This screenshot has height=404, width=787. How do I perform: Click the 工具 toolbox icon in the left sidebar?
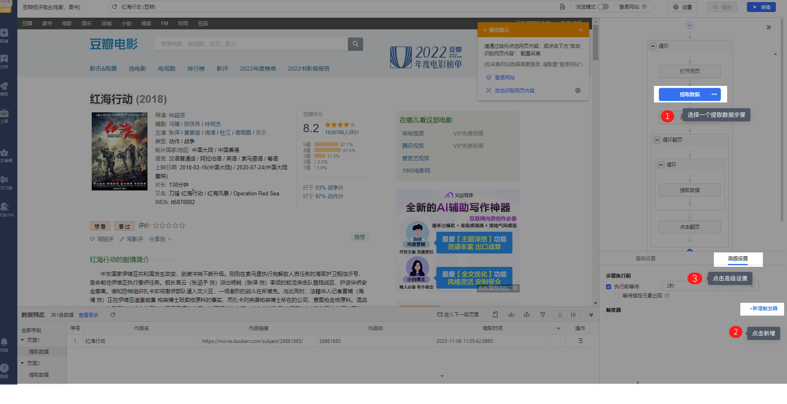[4, 113]
